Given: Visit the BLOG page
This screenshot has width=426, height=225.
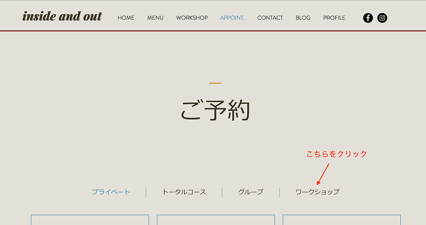Looking at the screenshot, I should pyautogui.click(x=303, y=18).
